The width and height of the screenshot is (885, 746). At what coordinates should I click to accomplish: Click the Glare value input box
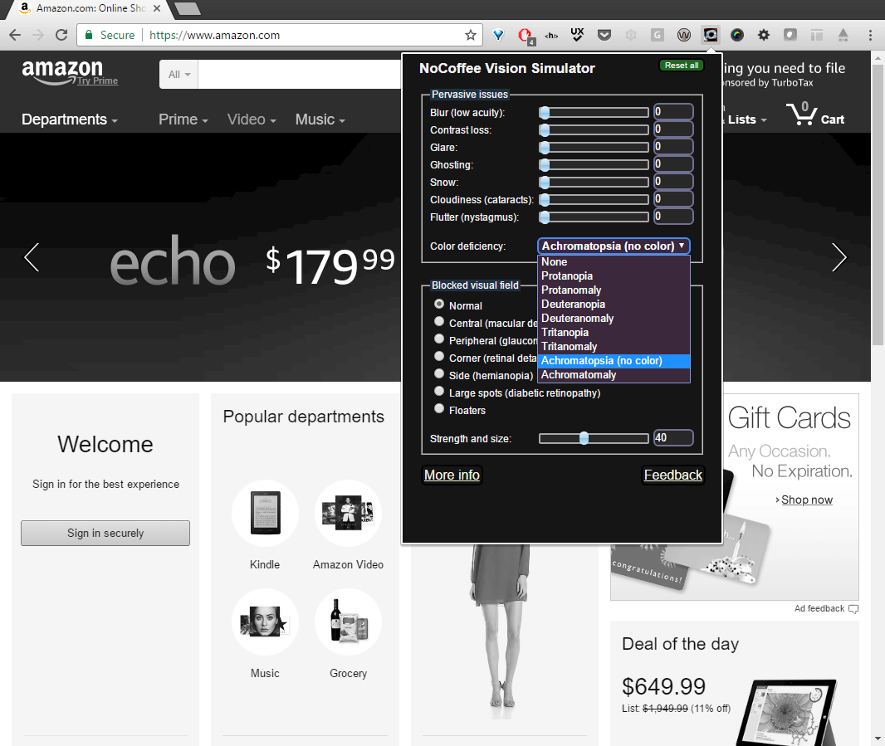coord(673,147)
